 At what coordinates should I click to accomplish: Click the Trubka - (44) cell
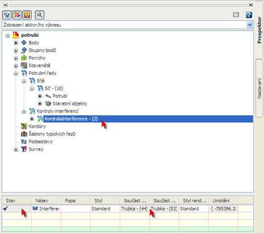[x=134, y=208]
